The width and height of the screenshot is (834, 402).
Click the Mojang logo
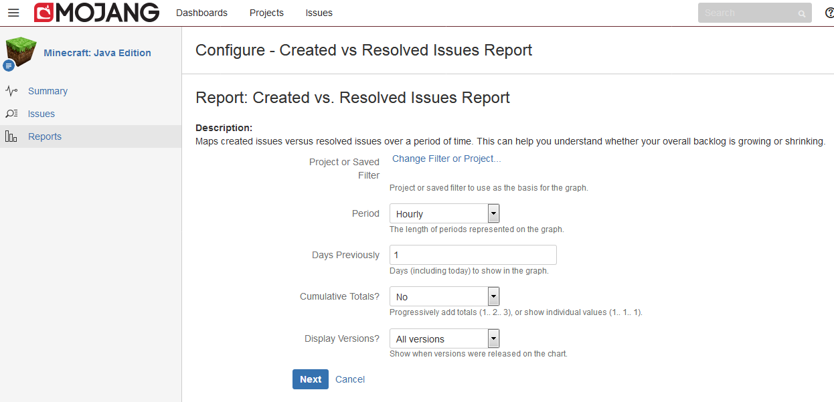point(97,13)
